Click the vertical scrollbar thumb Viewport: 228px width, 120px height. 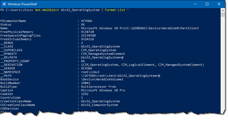(223, 15)
